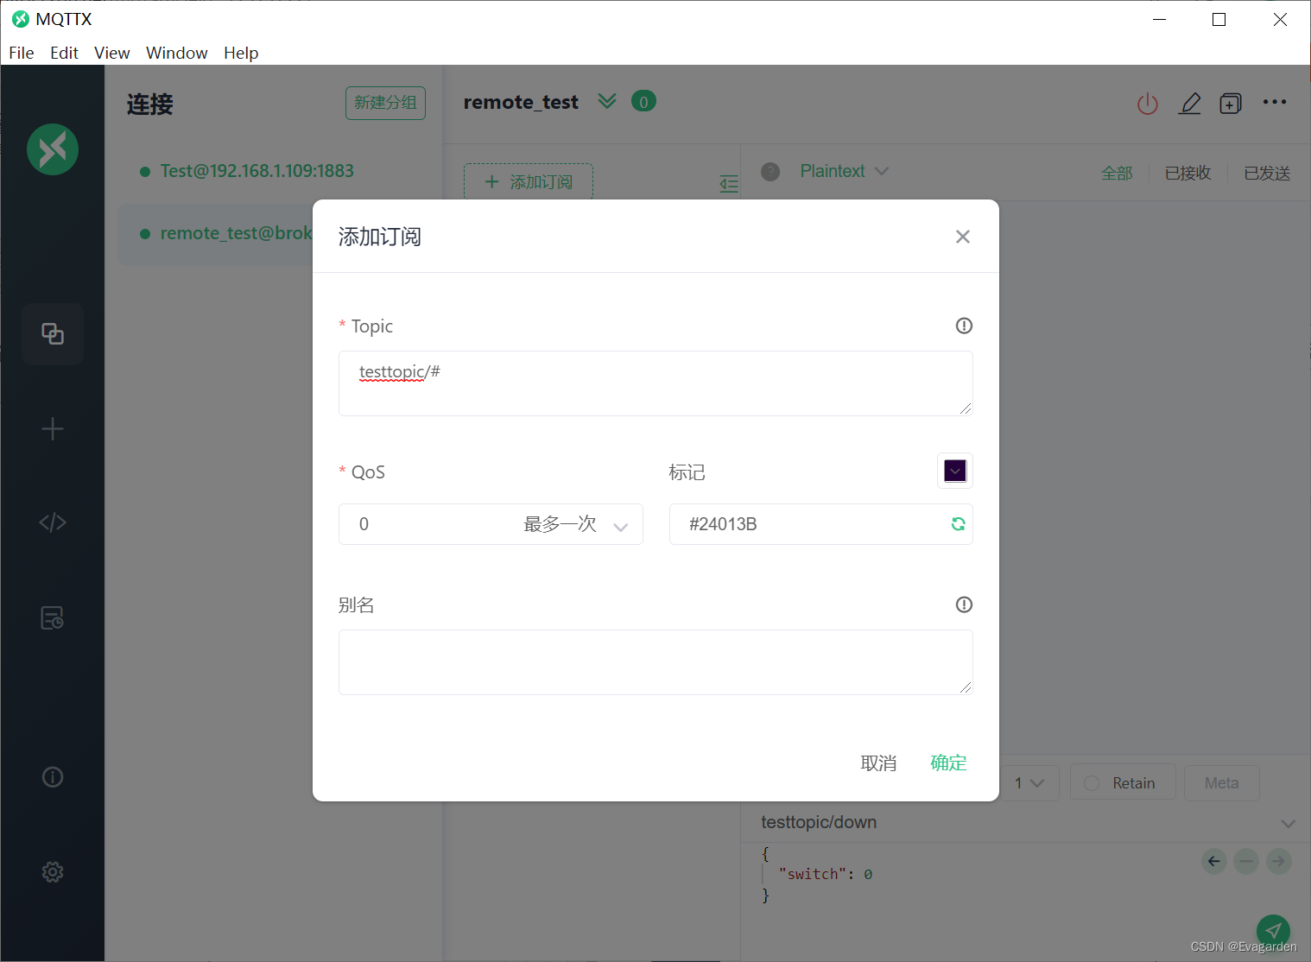Open MQTTX settings via the gear icon

53,871
